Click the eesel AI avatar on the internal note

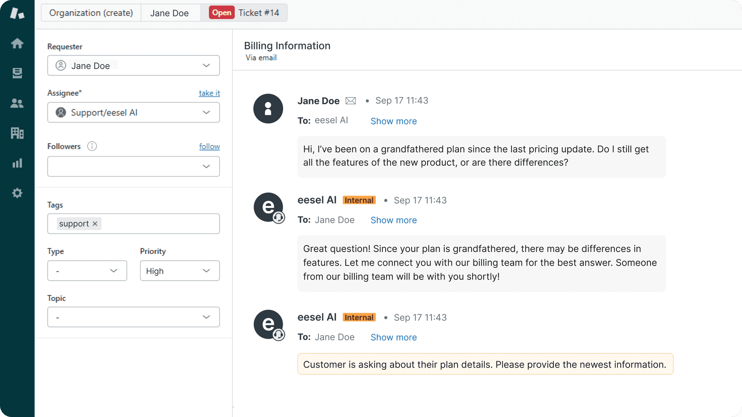coord(268,207)
